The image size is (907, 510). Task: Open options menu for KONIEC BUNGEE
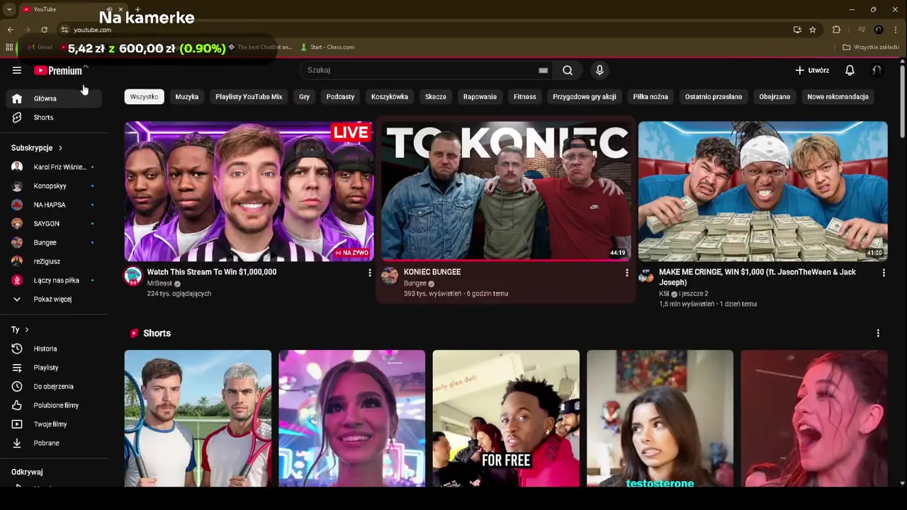(x=626, y=273)
